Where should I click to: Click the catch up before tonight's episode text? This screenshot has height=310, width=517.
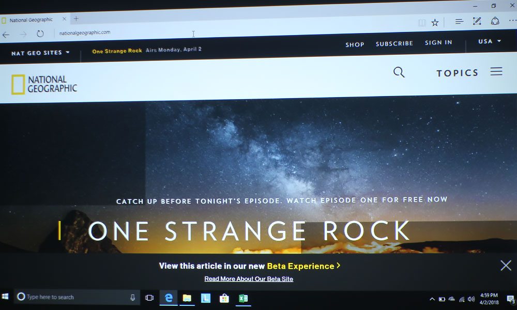tap(282, 200)
